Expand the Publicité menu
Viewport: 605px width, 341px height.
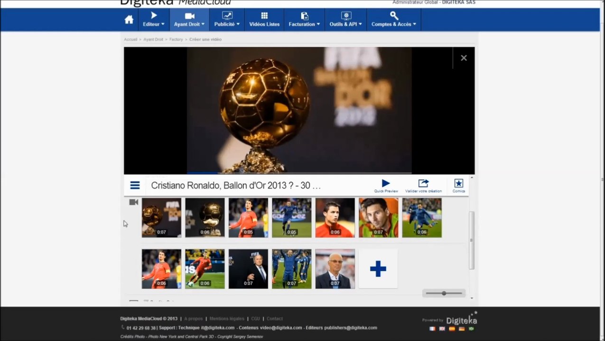click(x=227, y=20)
